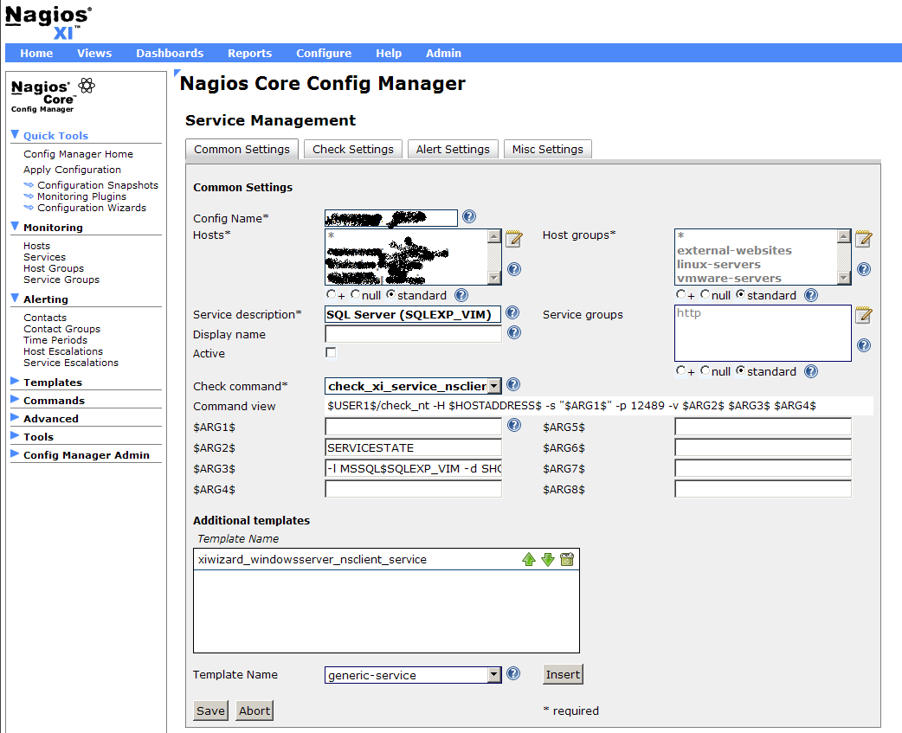
Task: Select the null radio button under Hosts
Action: 356,295
